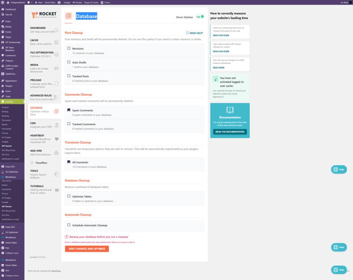Open the CACHE tab in WP Rocket
This screenshot has height=280, width=353.
click(44, 42)
